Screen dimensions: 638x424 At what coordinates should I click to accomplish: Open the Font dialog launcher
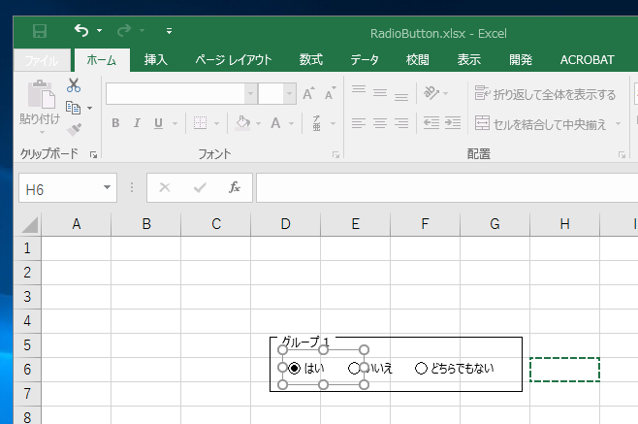[335, 155]
